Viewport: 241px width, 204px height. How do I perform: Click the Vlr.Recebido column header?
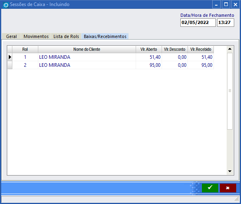tap(201, 49)
